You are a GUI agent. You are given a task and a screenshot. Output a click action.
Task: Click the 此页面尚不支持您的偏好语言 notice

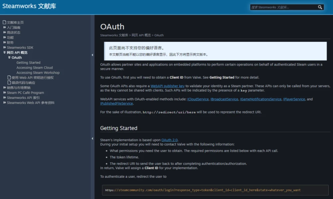pos(215,51)
